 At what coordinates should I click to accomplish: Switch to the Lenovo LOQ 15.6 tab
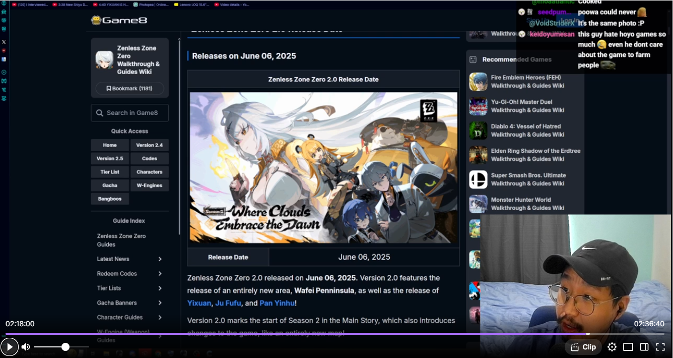click(x=191, y=5)
